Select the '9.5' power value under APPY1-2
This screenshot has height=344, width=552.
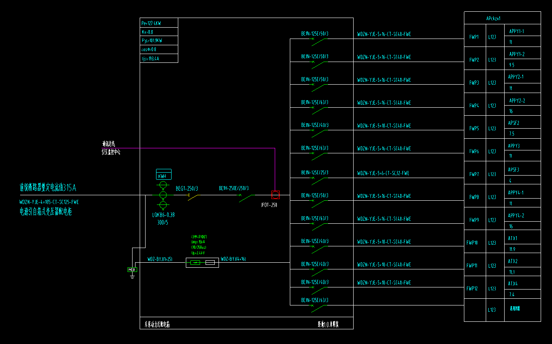pos(512,65)
